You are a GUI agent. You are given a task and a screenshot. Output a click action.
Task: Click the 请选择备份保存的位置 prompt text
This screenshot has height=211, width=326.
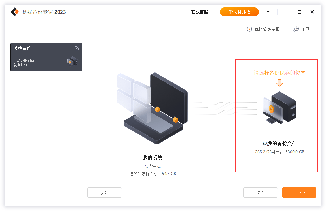tap(280, 73)
